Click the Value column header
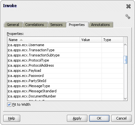Viewport: 135px width, 125px height. coord(91,40)
